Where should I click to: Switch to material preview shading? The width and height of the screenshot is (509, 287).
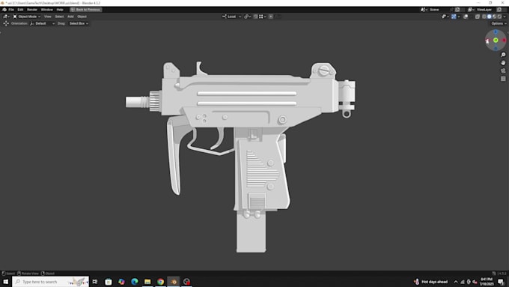click(x=494, y=16)
